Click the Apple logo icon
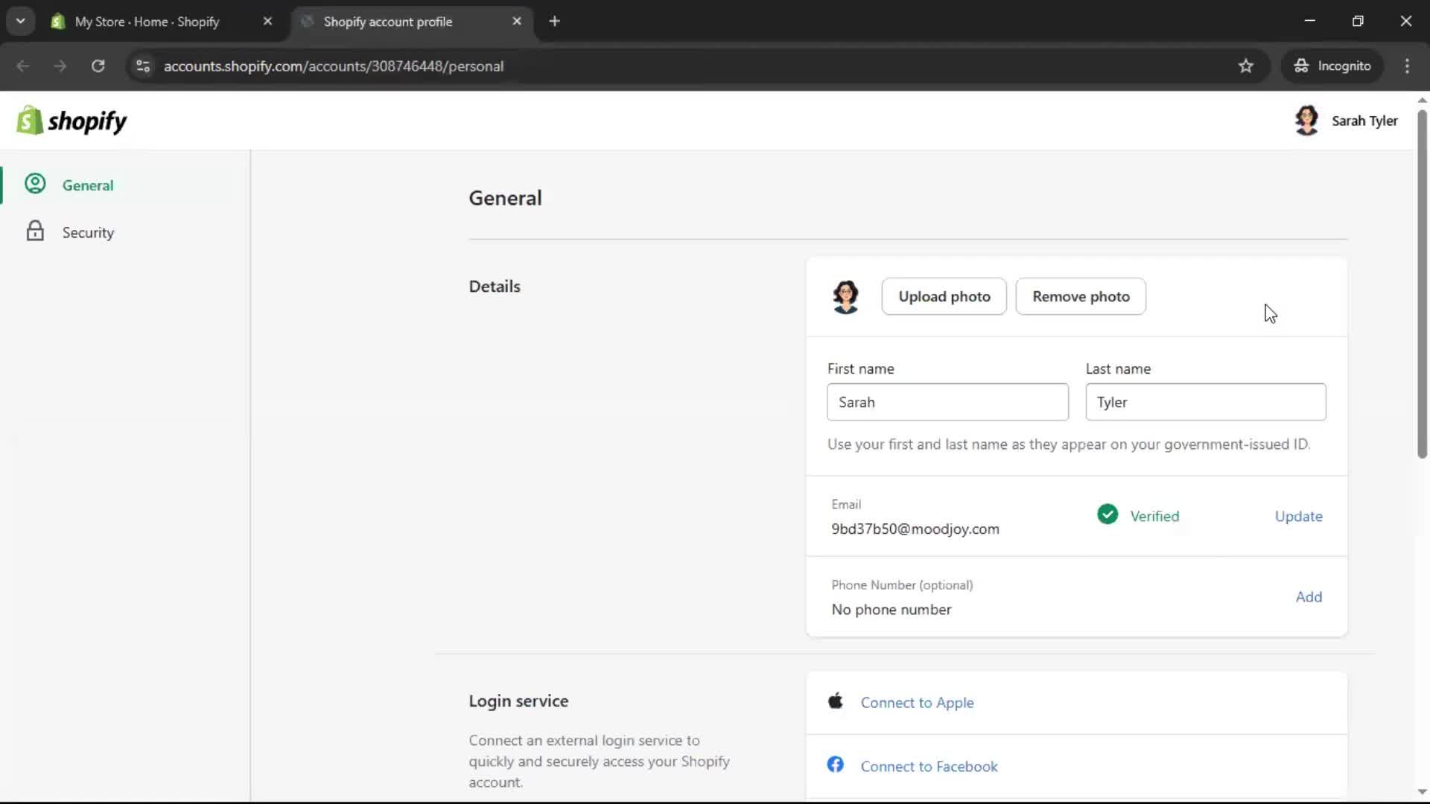 pyautogui.click(x=836, y=701)
